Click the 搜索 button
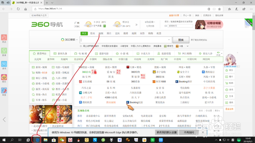The width and height of the screenshot is (255, 143). pyautogui.click(x=181, y=40)
